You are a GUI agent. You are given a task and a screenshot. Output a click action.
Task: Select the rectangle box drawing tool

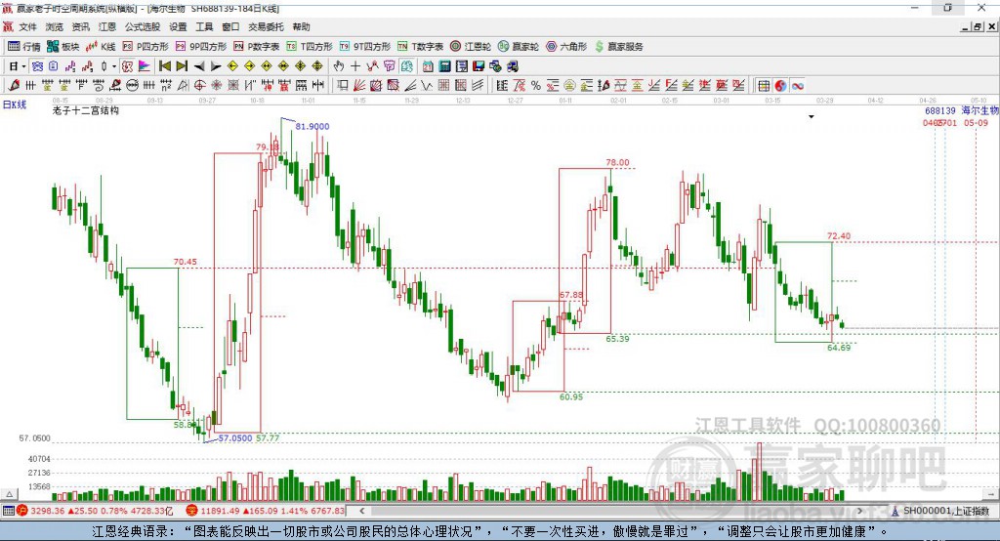click(x=341, y=86)
